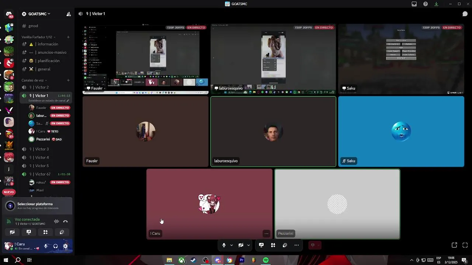The height and width of the screenshot is (265, 472).
Task: Open laburoesquivo's live stream thumbnail
Action: point(273,59)
